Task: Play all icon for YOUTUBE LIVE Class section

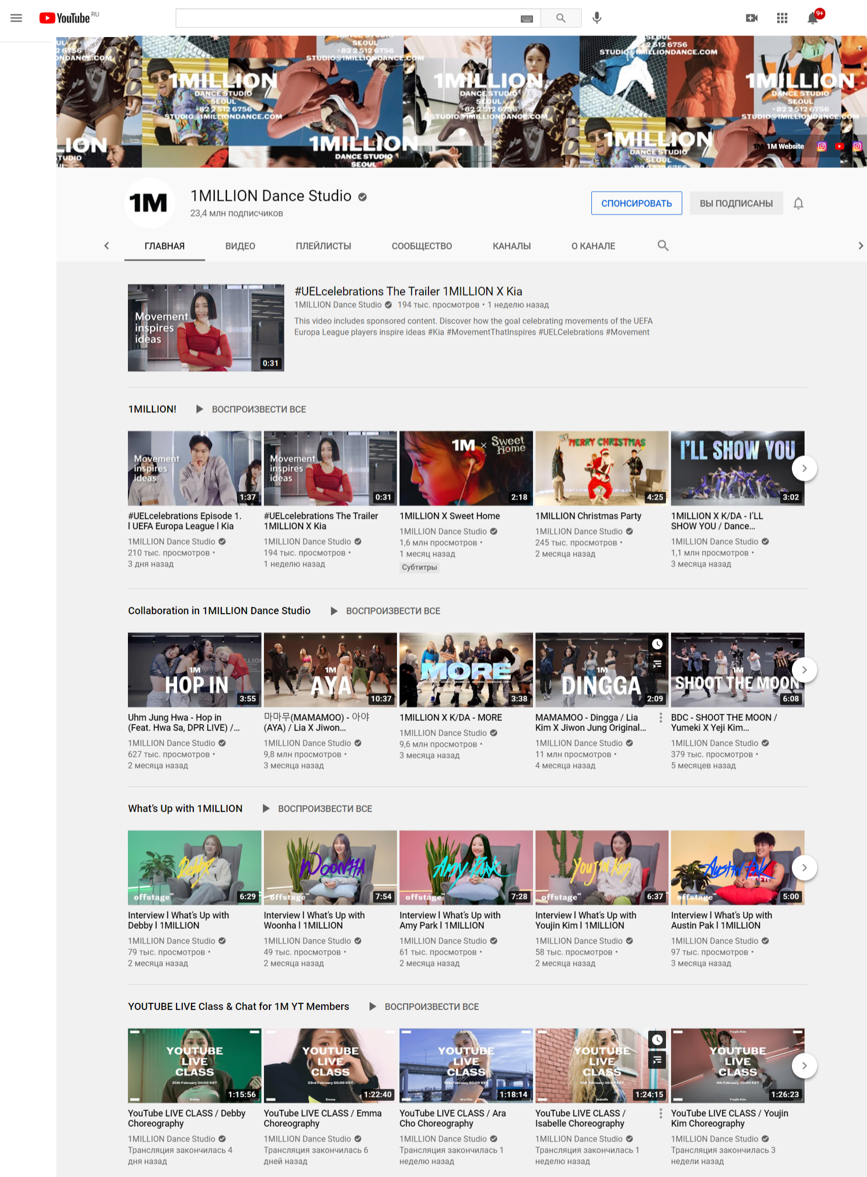Action: point(373,1006)
